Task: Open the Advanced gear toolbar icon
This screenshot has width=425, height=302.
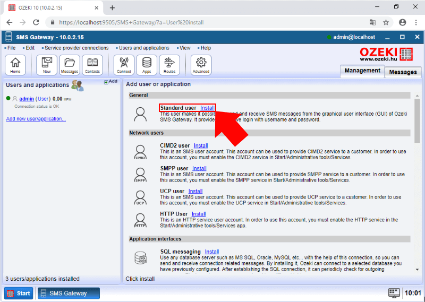Action: coord(201,65)
